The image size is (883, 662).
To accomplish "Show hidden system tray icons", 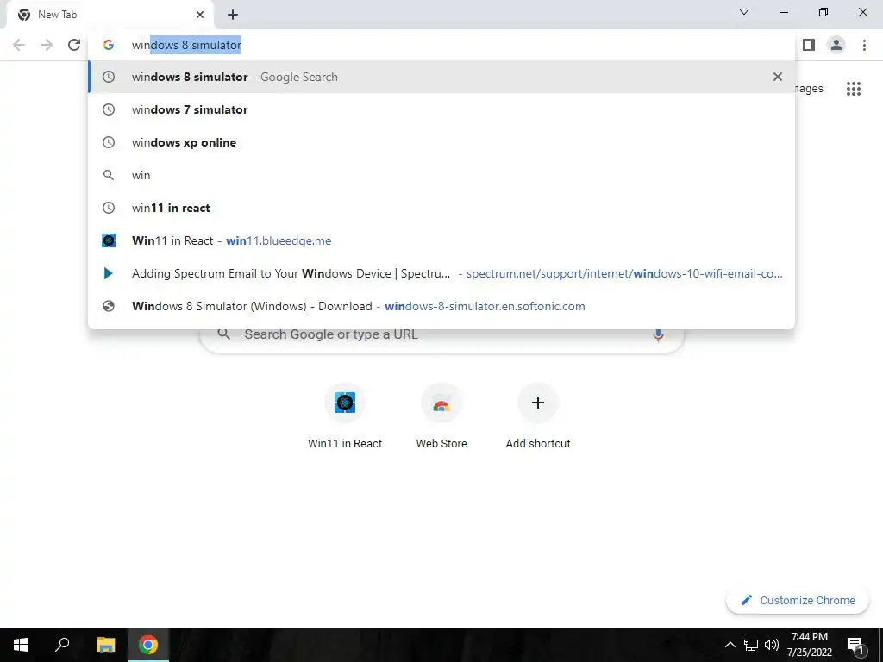I will pos(730,645).
